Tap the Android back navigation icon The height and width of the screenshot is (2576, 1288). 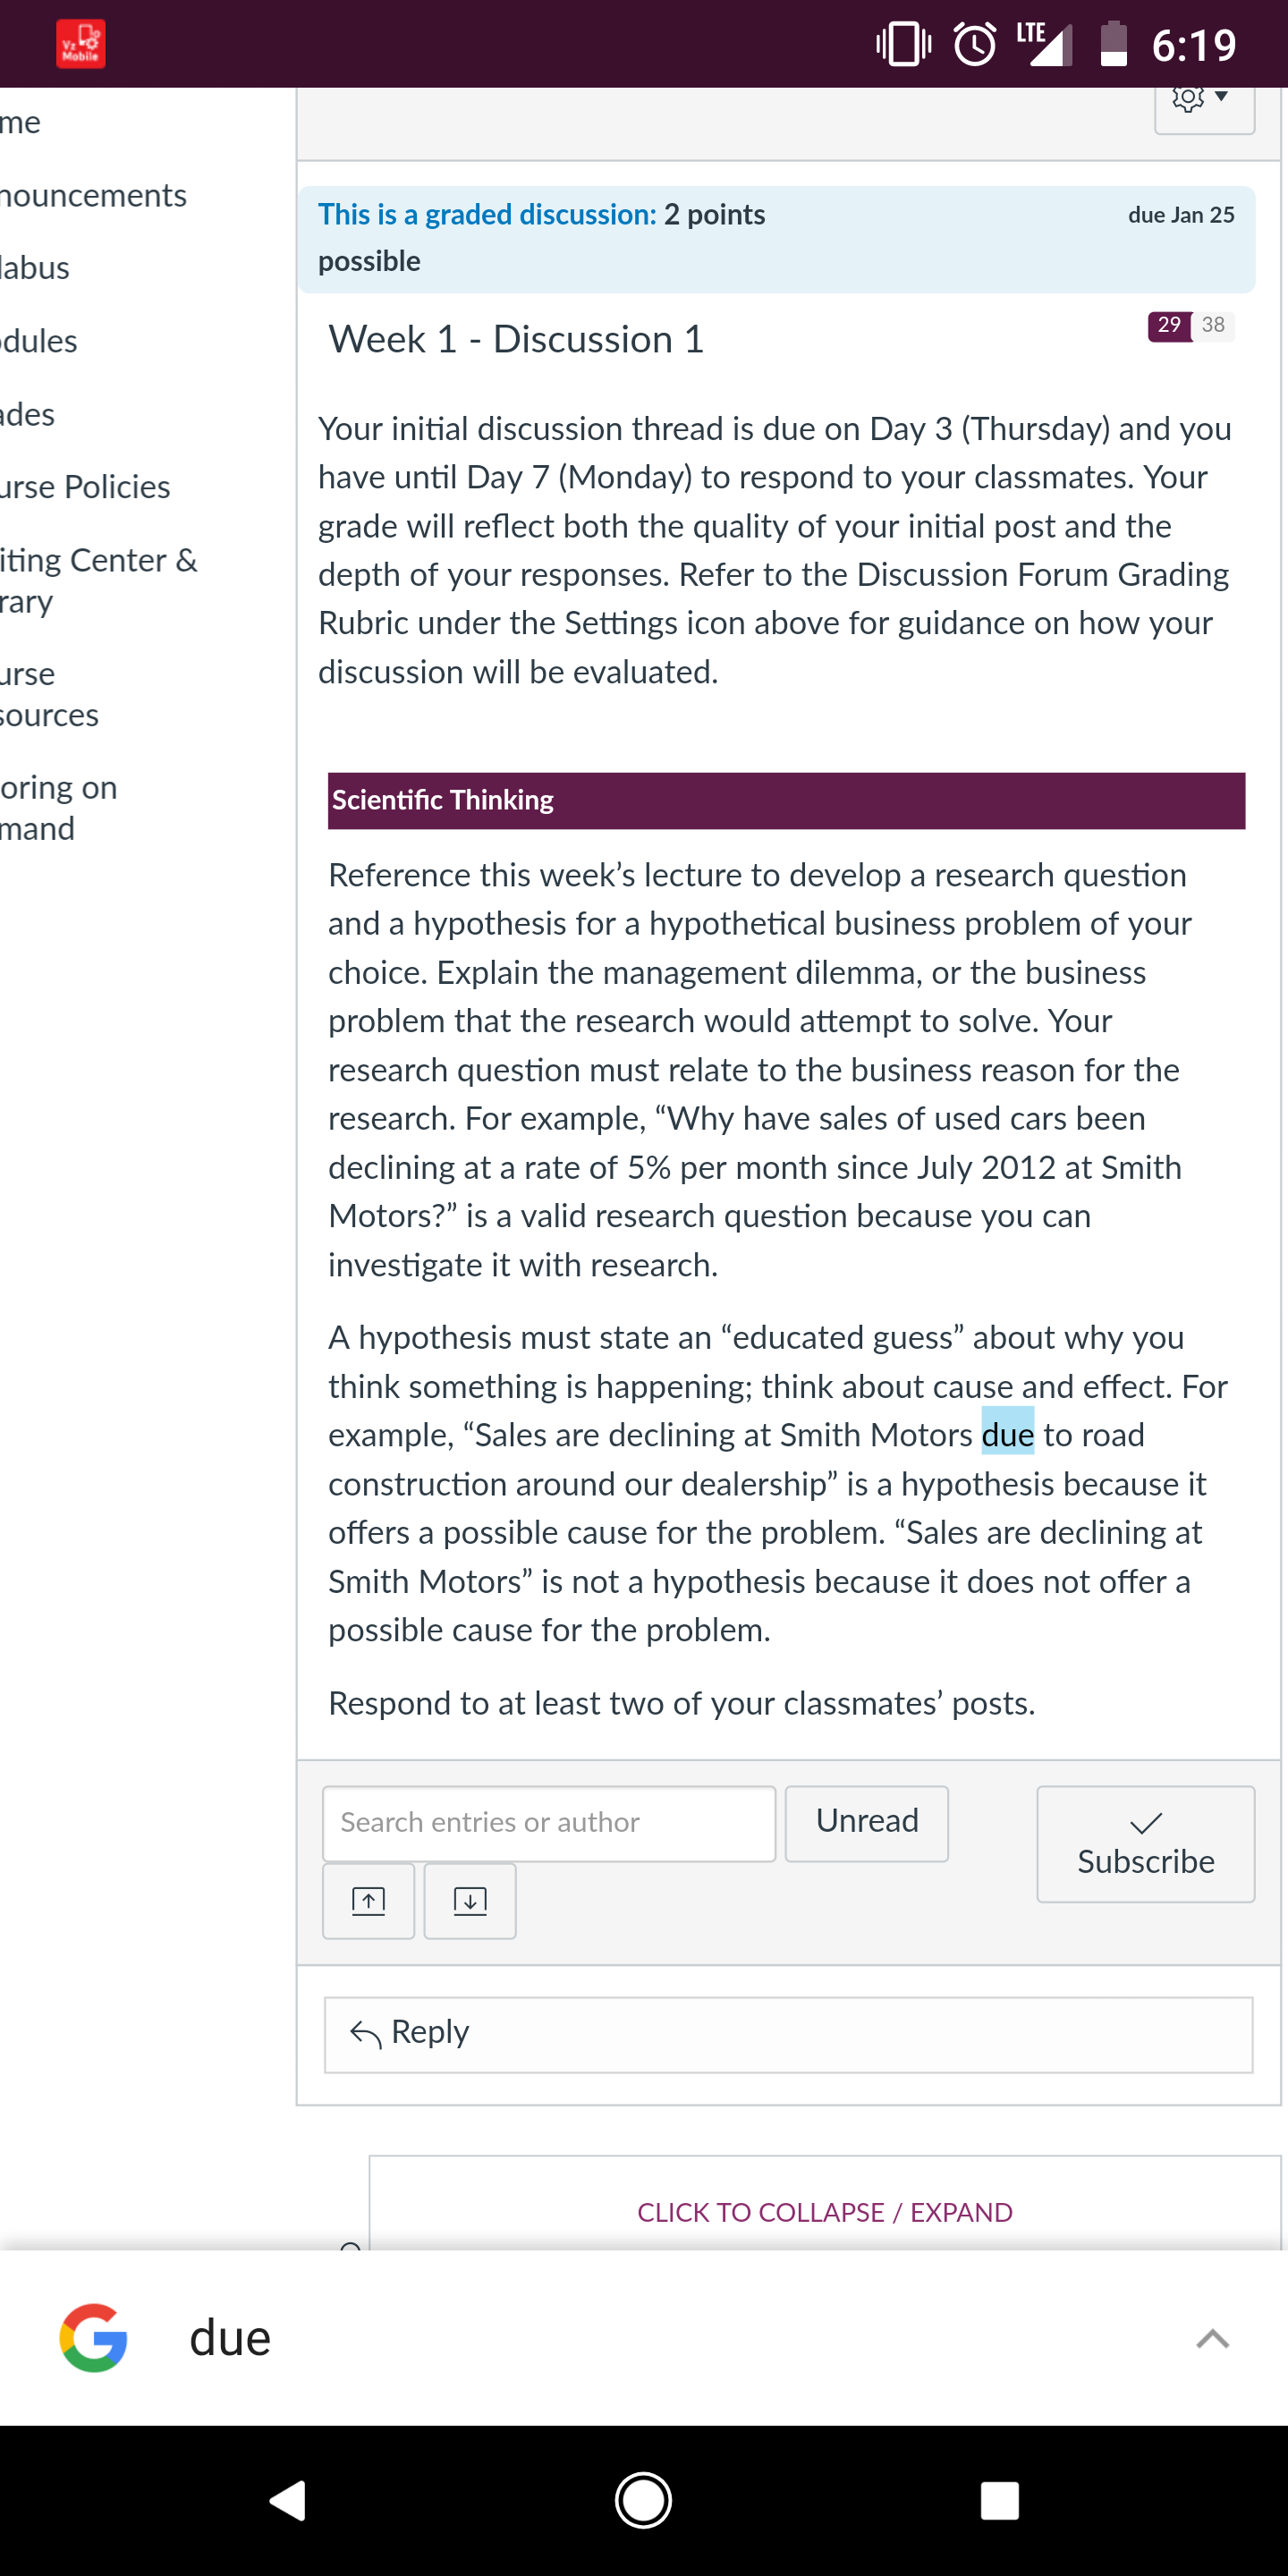click(288, 2500)
